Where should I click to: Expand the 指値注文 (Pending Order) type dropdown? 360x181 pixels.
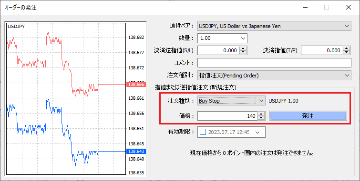click(x=347, y=76)
